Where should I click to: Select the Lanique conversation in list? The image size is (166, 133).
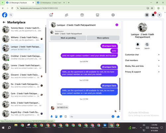point(22,48)
